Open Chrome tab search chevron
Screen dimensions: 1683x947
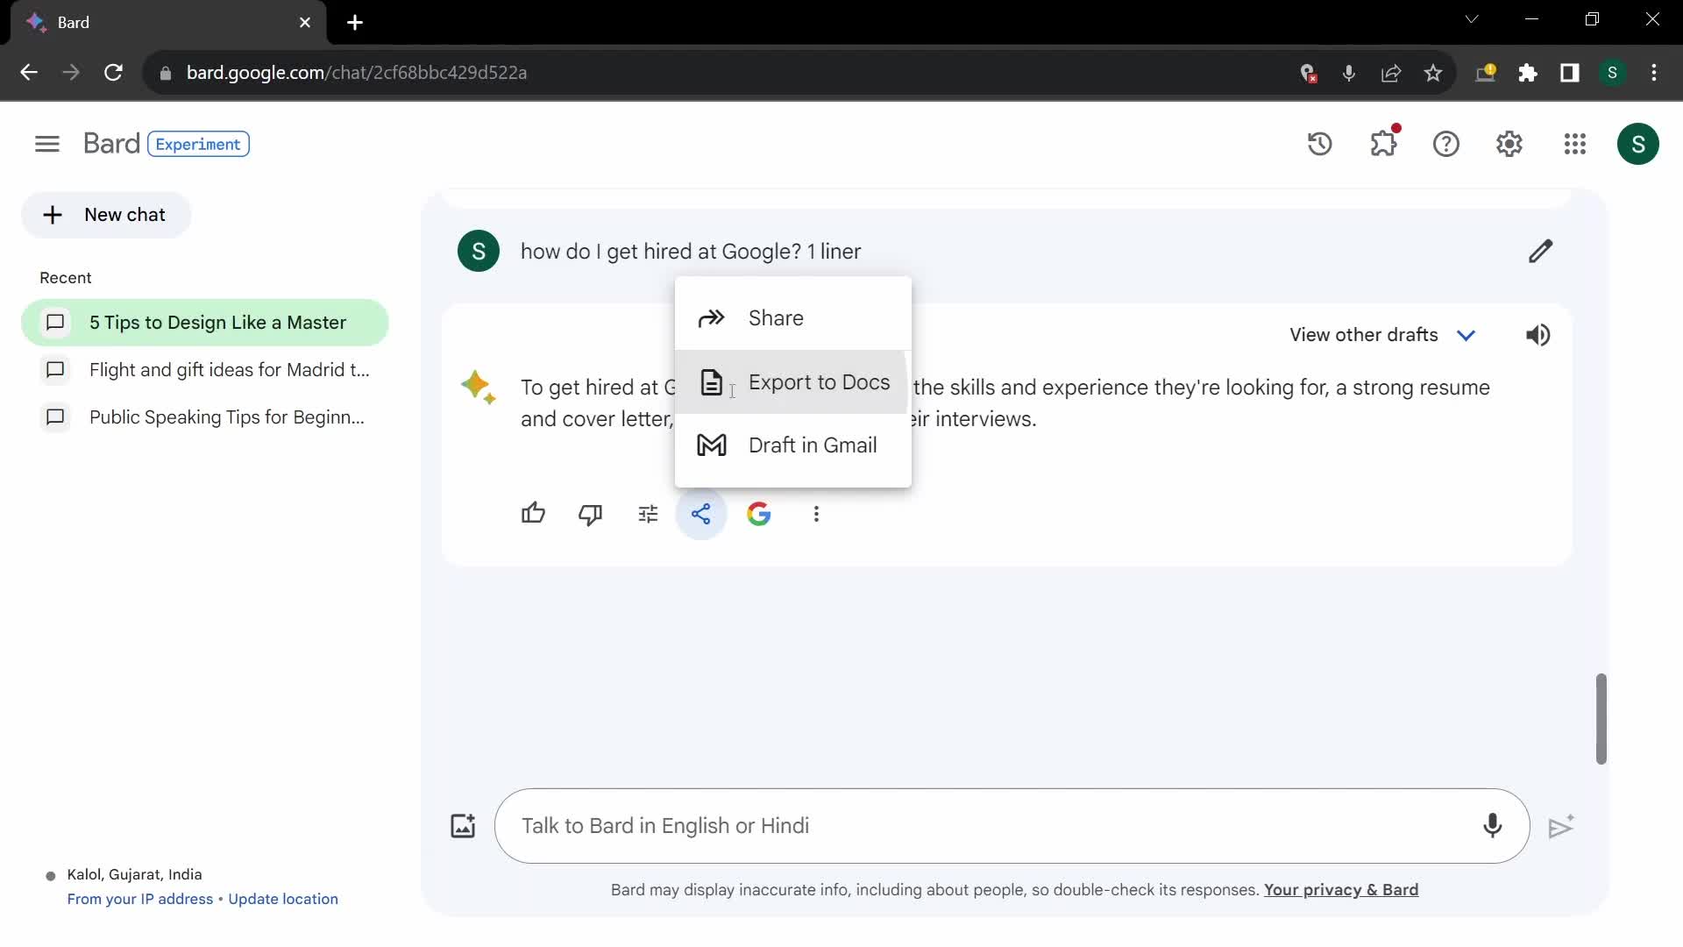[1472, 19]
